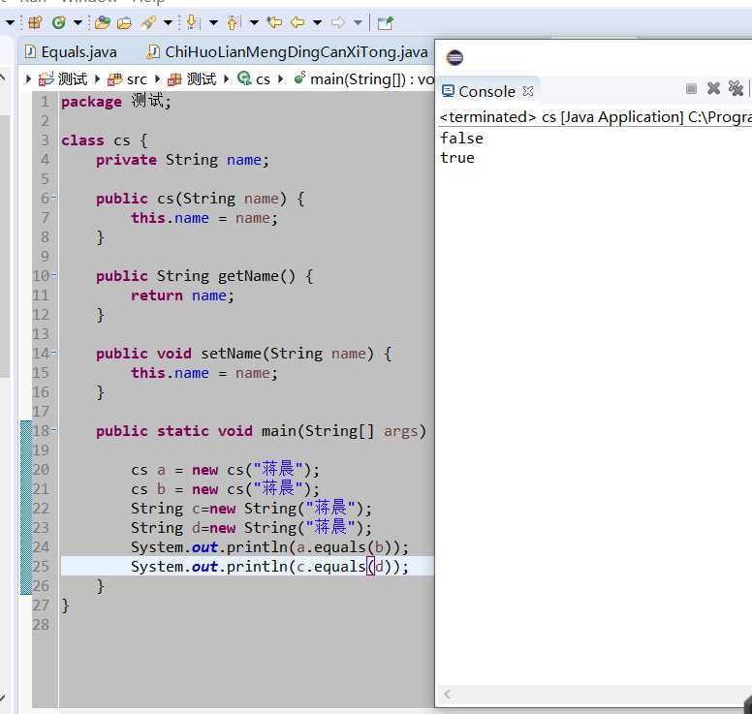Select the 测试 project breadcrumb item

pos(64,78)
